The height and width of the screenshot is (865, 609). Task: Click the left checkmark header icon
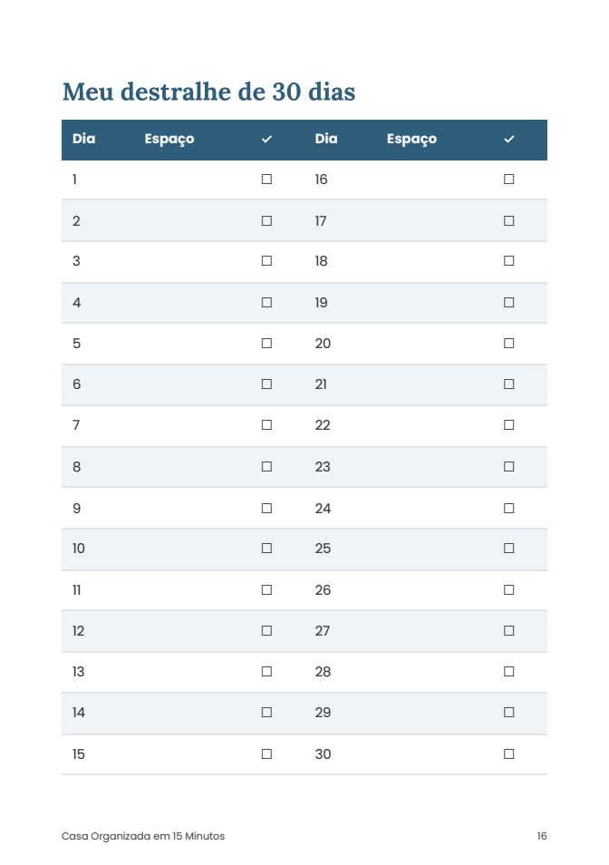tap(266, 139)
